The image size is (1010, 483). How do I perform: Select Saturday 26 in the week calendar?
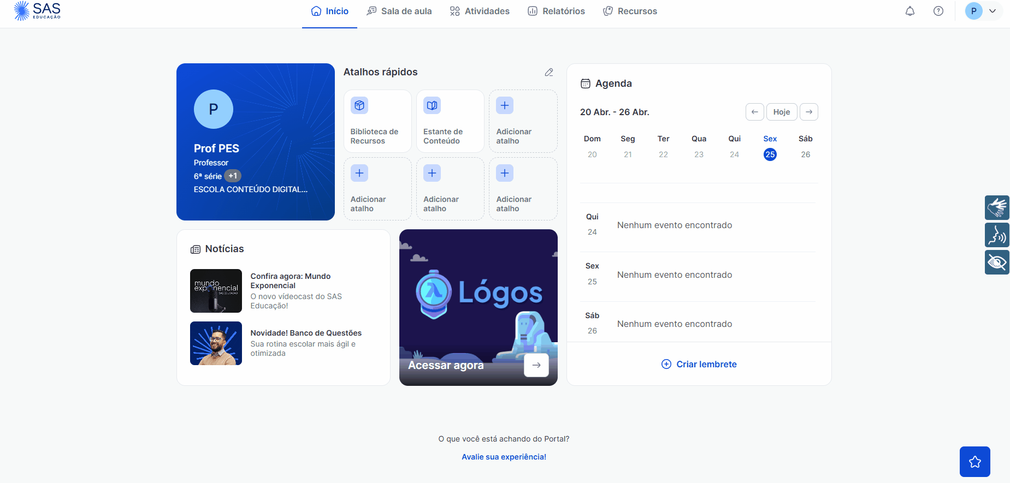pos(805,154)
